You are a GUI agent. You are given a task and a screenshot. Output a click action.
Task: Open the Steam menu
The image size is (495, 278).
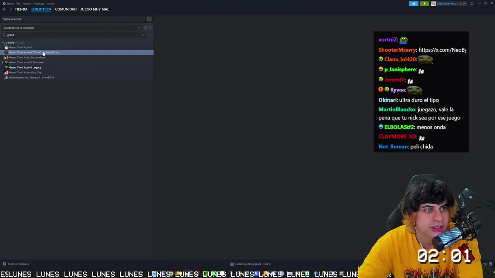8,3
